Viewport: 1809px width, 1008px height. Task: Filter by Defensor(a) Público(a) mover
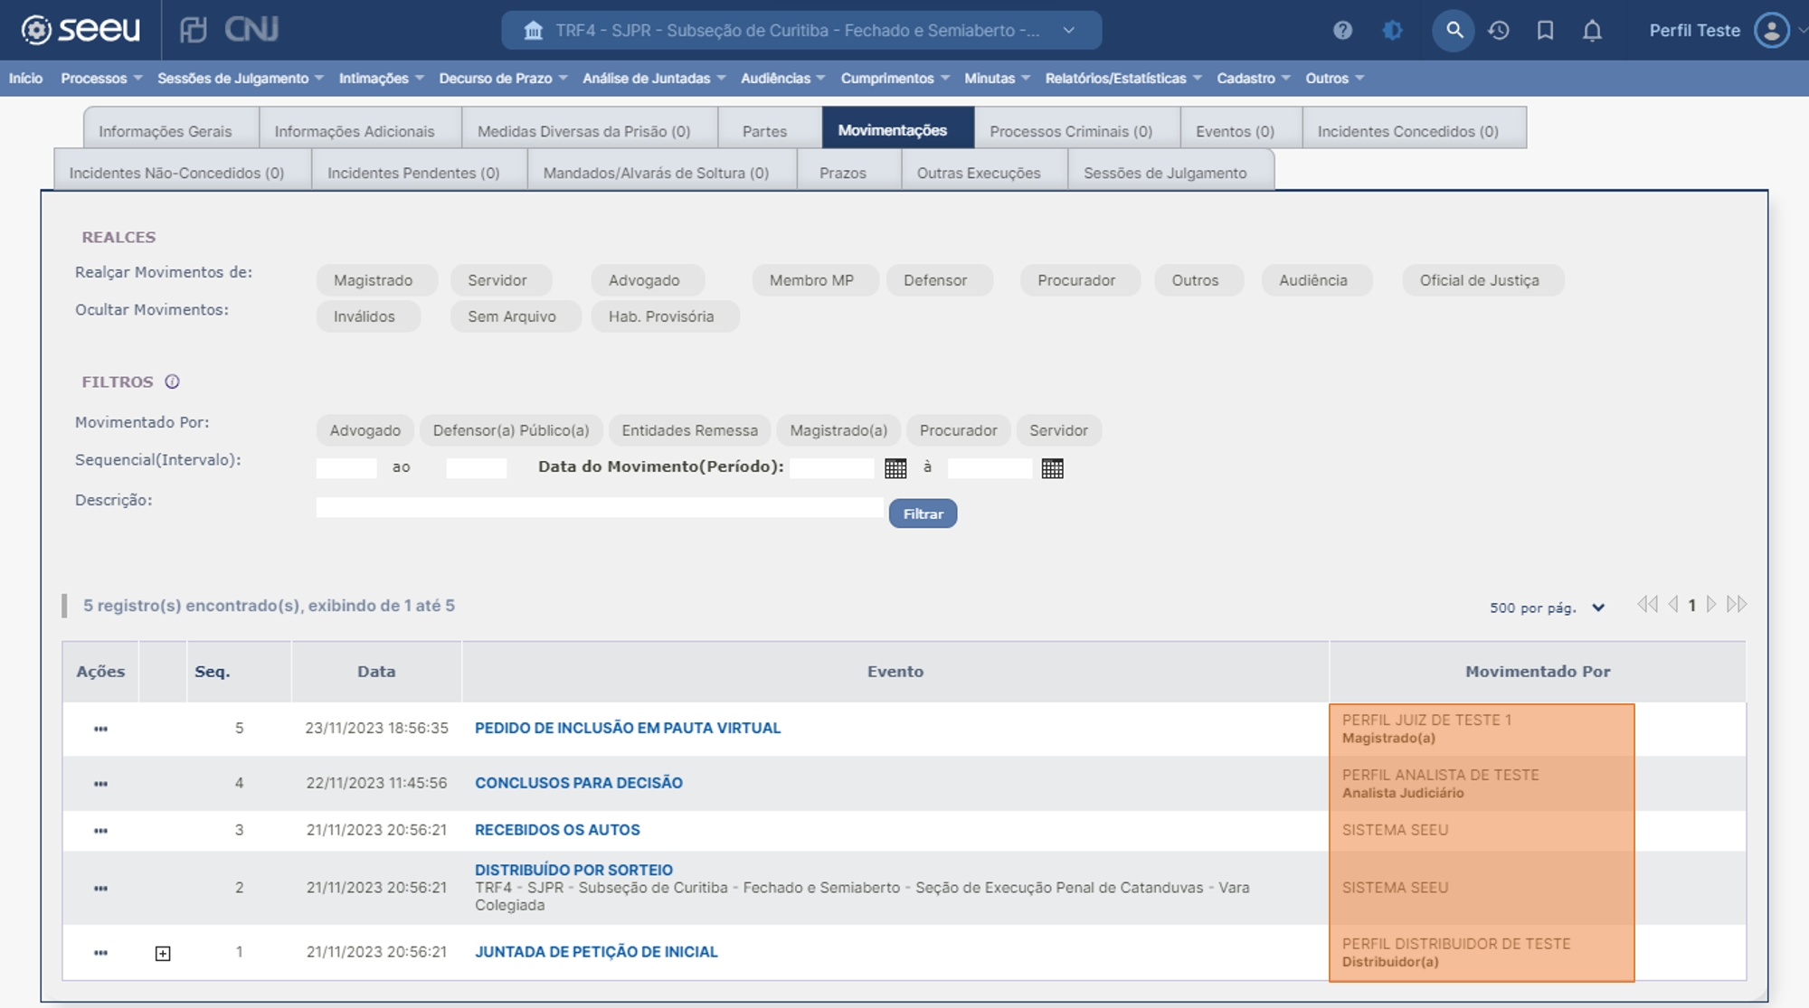(x=511, y=430)
